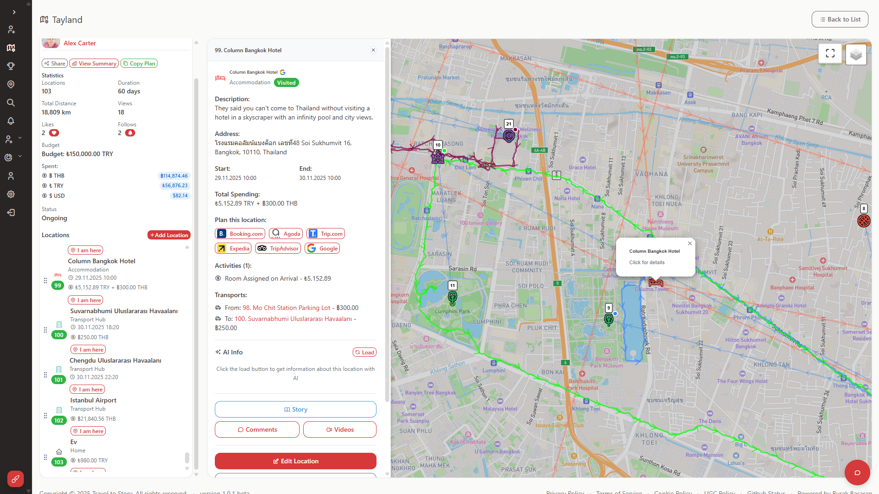Click the search icon in sidebar
Viewport: 879px width, 494px height.
click(x=11, y=103)
